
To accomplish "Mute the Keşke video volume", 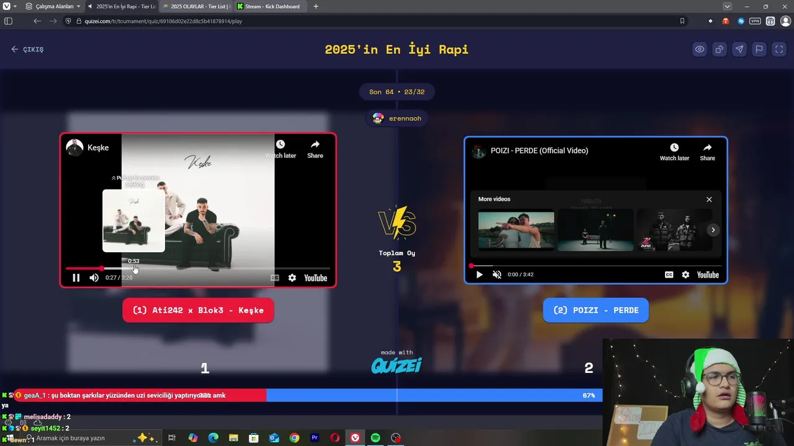I will pos(94,278).
